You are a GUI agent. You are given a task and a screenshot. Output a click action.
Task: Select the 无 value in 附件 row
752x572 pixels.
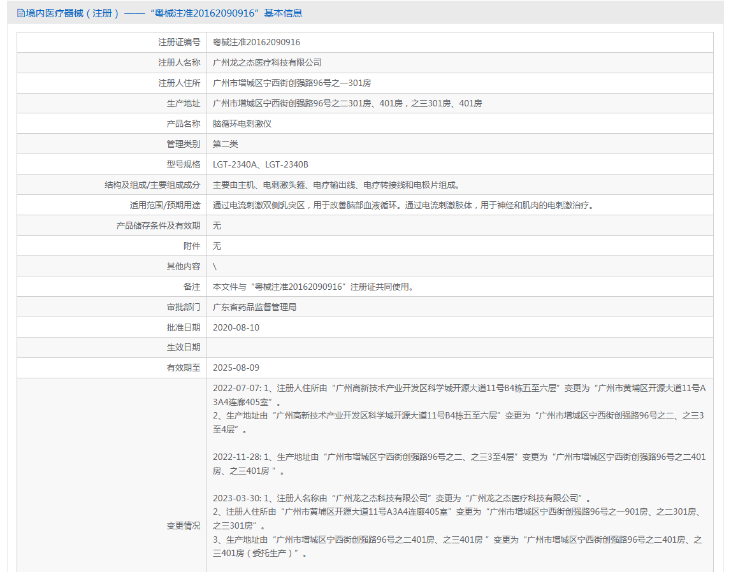217,246
